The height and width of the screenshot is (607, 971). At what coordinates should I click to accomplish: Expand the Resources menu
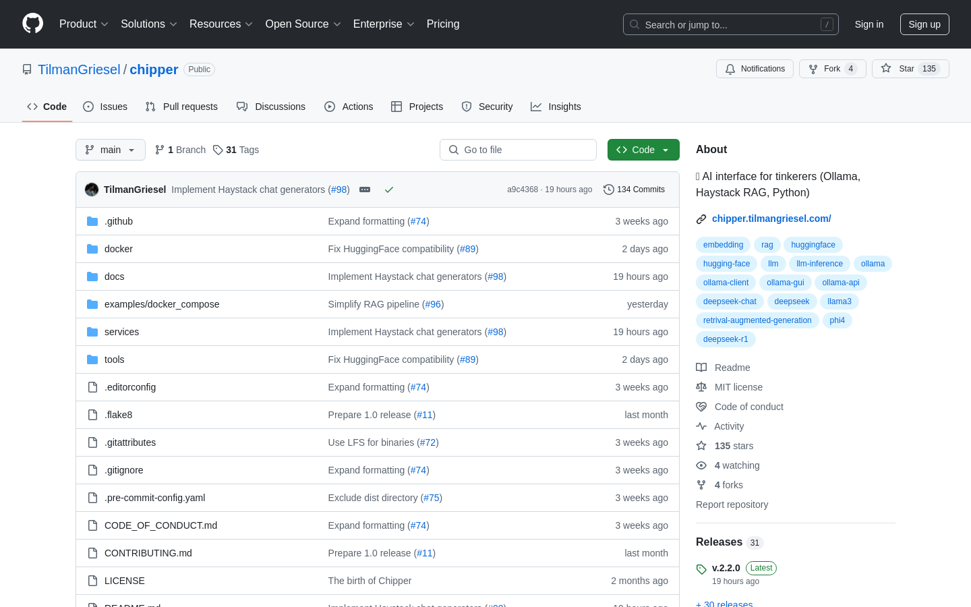tap(221, 24)
